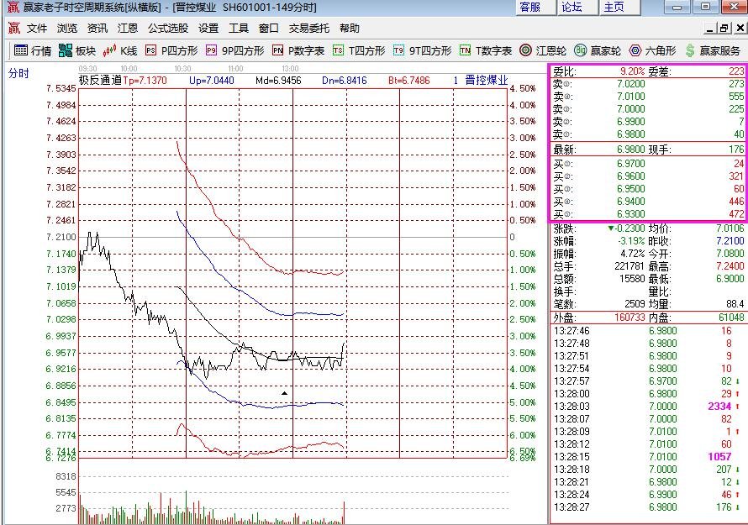Open the 文件 menu
Viewport: 748px width, 525px height.
pos(37,28)
